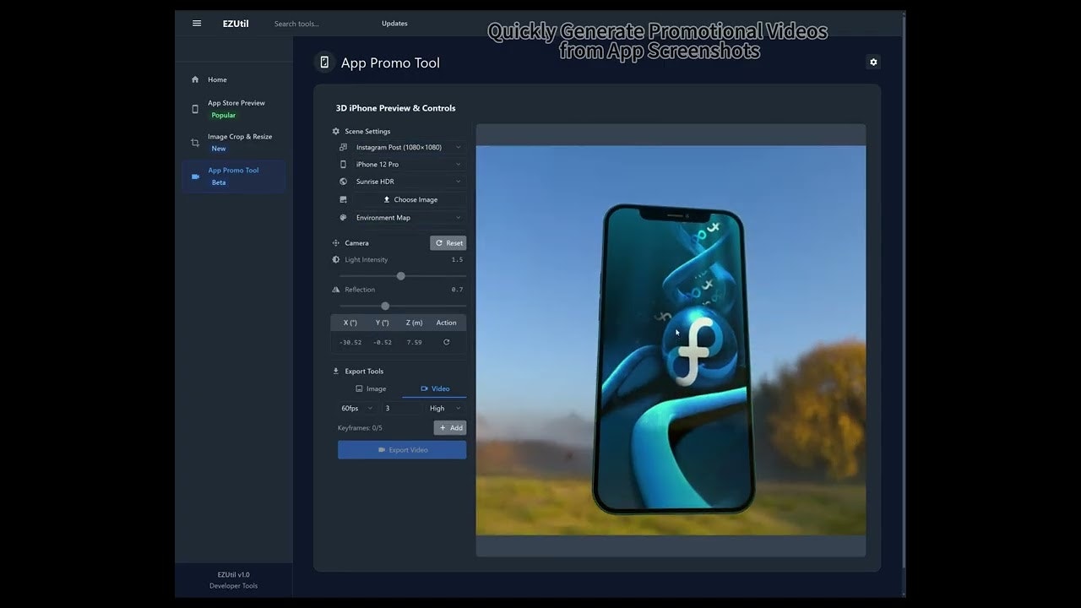Open App Store Preview tool
Image resolution: width=1081 pixels, height=608 pixels.
click(x=234, y=109)
